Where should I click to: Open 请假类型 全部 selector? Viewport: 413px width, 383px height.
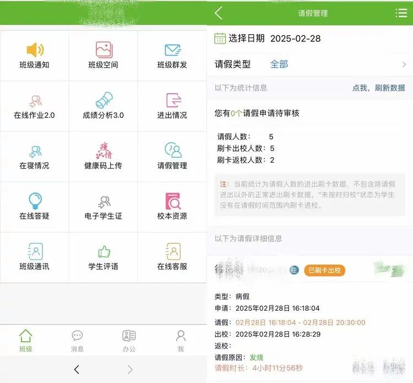pos(279,64)
